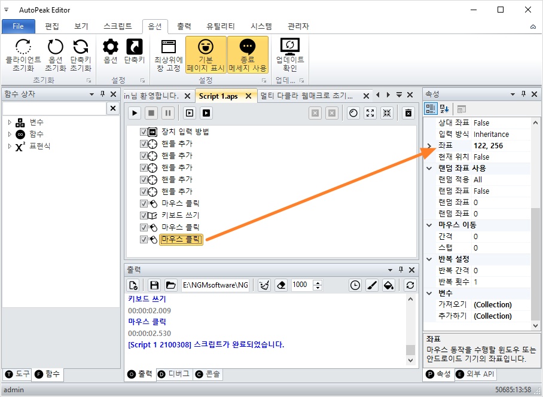Click the refresh icon in output toolbar
This screenshot has width=543, height=397.
click(410, 285)
